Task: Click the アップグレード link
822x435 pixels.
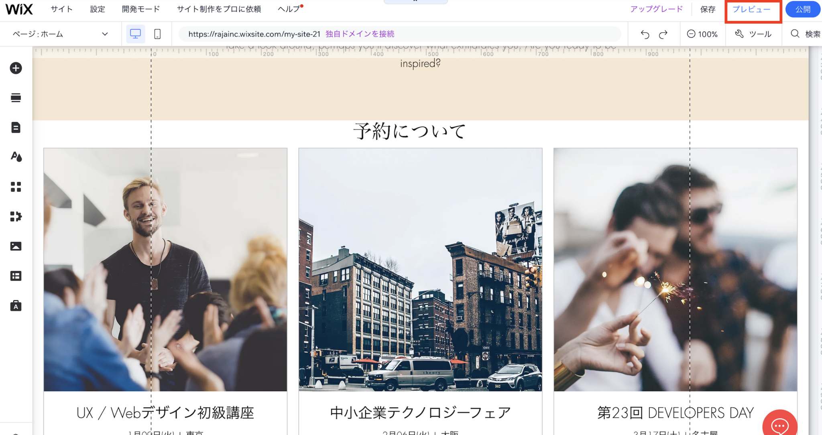Action: pyautogui.click(x=657, y=8)
